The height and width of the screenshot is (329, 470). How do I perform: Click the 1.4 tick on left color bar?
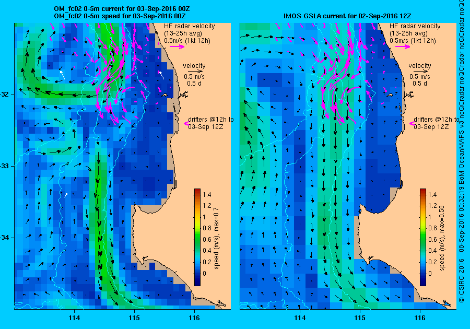(207, 195)
